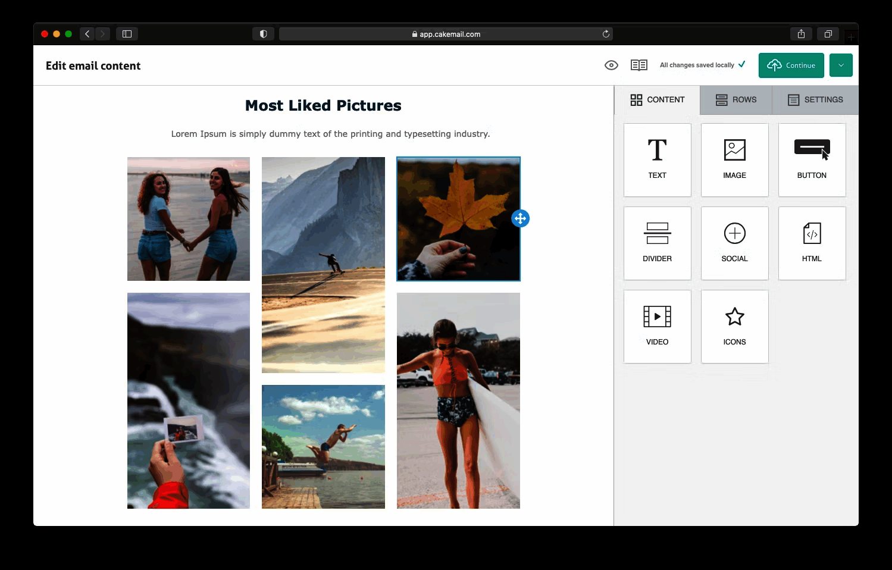Pick the Divider content block
The width and height of the screenshot is (892, 570).
coord(657,243)
